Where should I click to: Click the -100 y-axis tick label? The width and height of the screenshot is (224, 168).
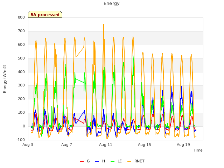(21, 140)
